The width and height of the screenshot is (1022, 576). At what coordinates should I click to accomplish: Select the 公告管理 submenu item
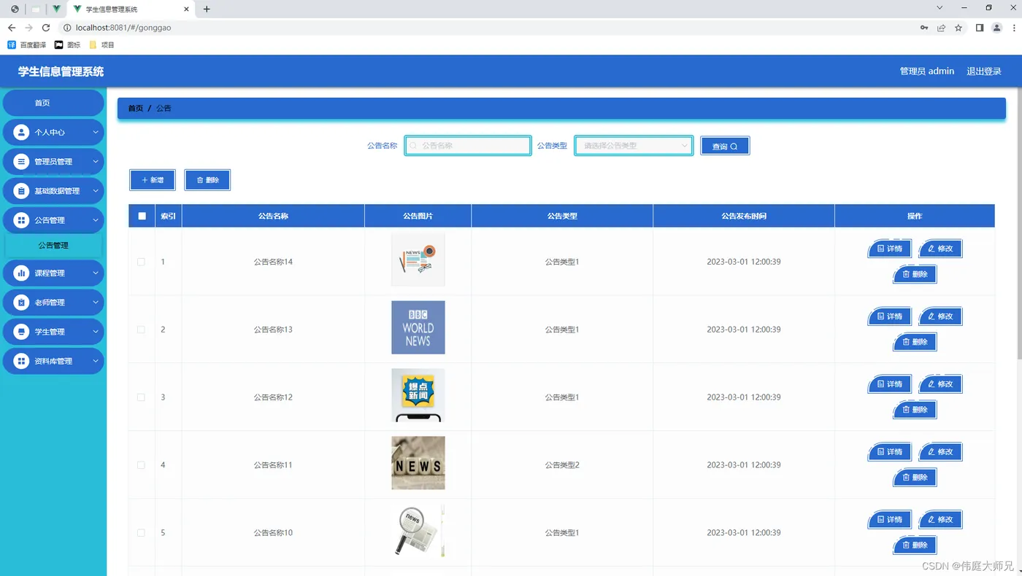pyautogui.click(x=53, y=246)
